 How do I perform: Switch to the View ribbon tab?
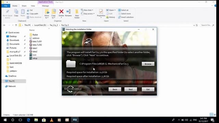(33, 6)
